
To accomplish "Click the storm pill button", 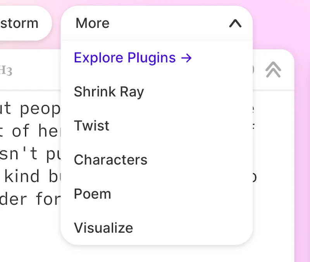I will [19, 23].
